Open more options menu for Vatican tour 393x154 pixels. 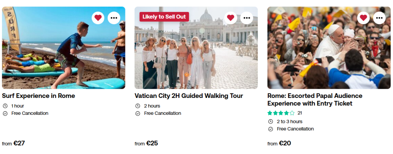tap(246, 18)
